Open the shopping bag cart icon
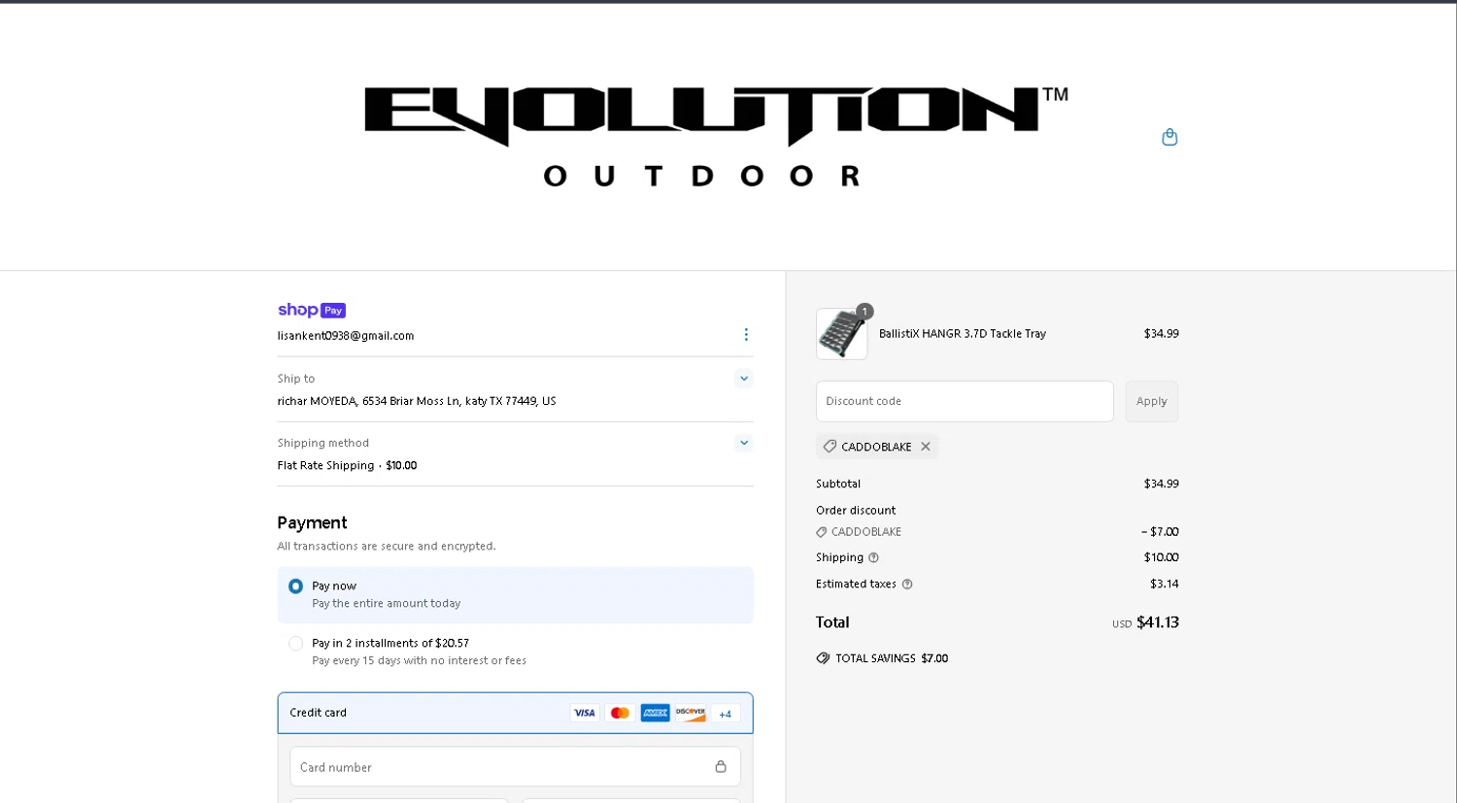1457x803 pixels. 1169,137
